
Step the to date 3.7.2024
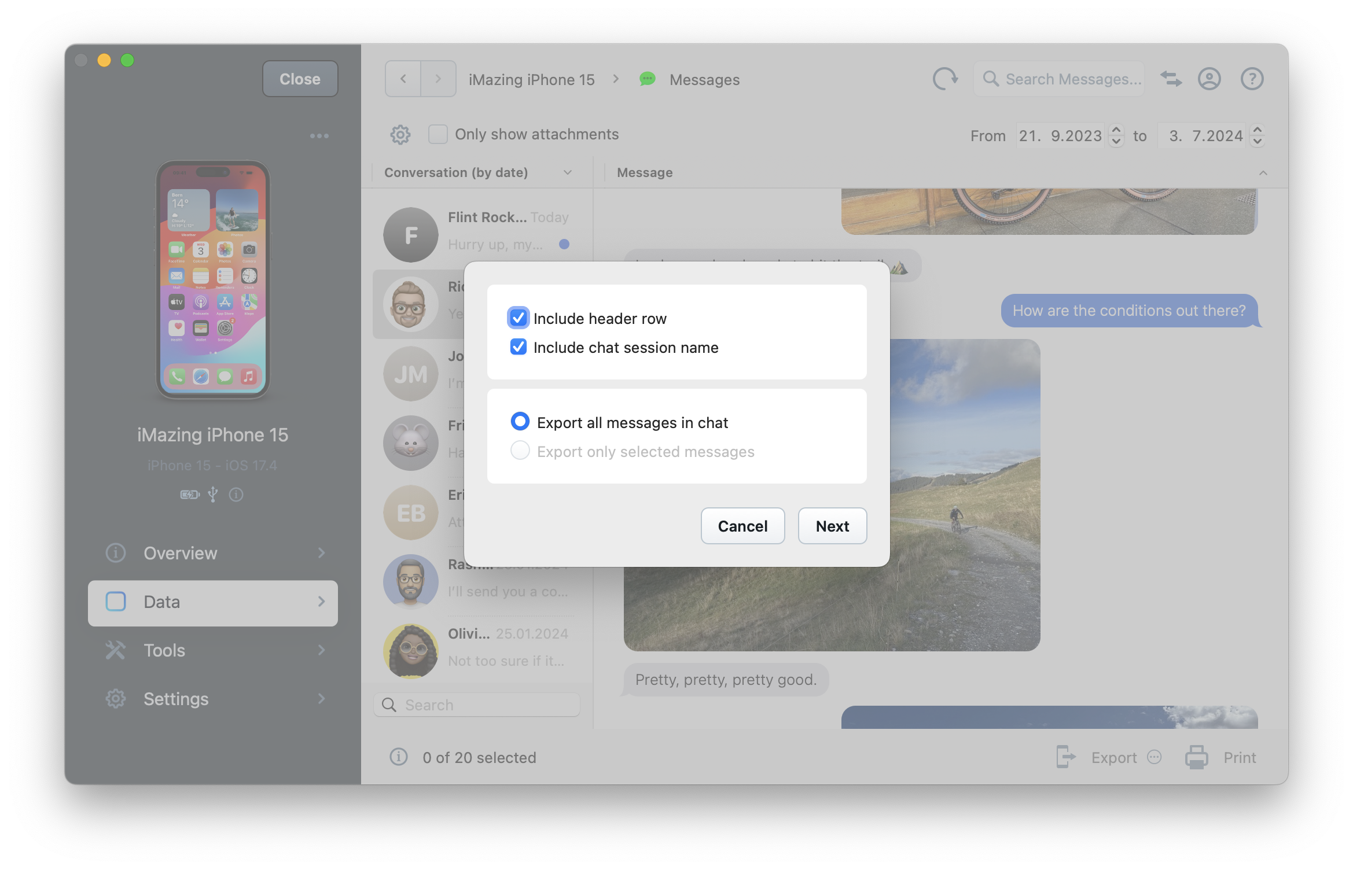point(1257,136)
